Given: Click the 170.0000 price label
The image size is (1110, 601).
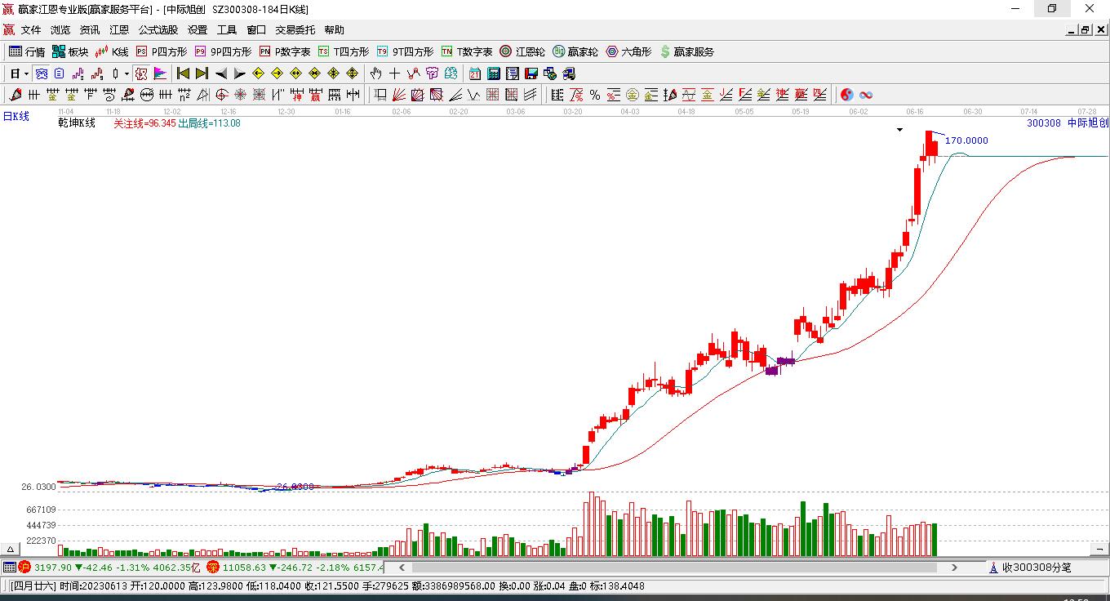Looking at the screenshot, I should (x=966, y=140).
